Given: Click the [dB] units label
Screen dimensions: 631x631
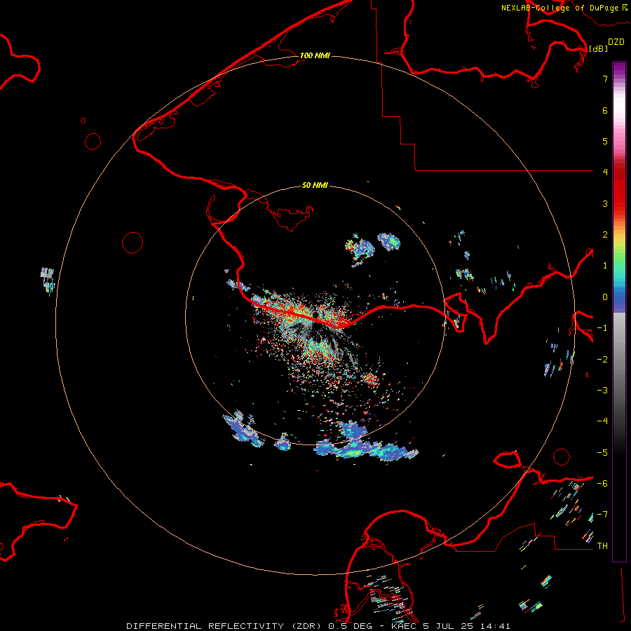Looking at the screenshot, I should [599, 48].
